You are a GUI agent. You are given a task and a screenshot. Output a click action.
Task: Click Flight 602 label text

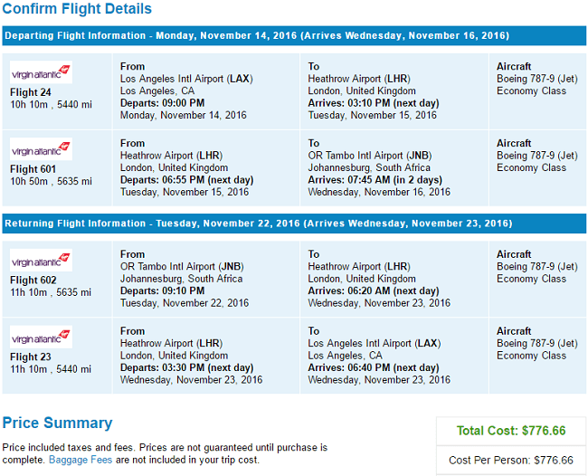pyautogui.click(x=33, y=281)
